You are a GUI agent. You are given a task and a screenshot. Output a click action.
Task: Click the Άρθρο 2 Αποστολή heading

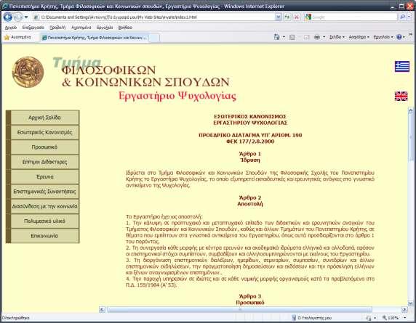click(250, 200)
